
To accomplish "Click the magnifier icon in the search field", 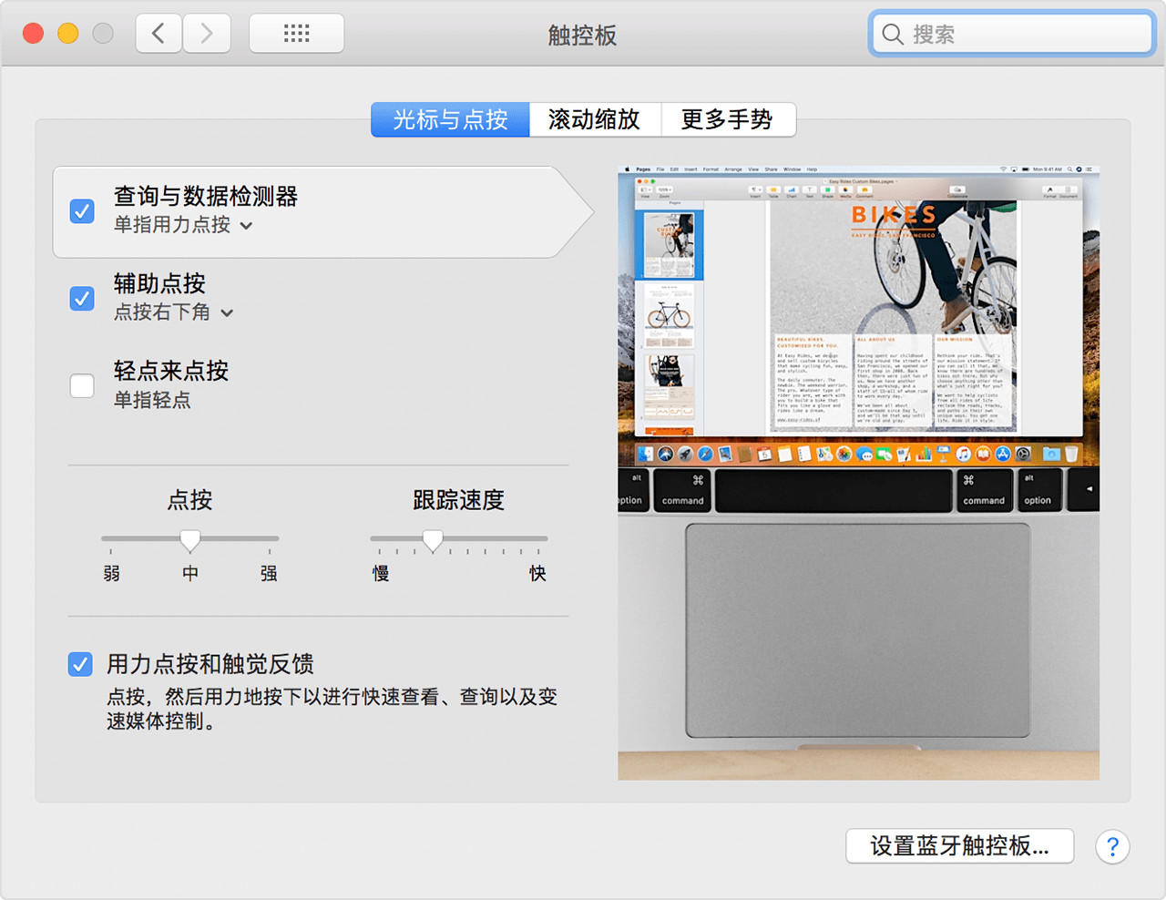I will (893, 34).
